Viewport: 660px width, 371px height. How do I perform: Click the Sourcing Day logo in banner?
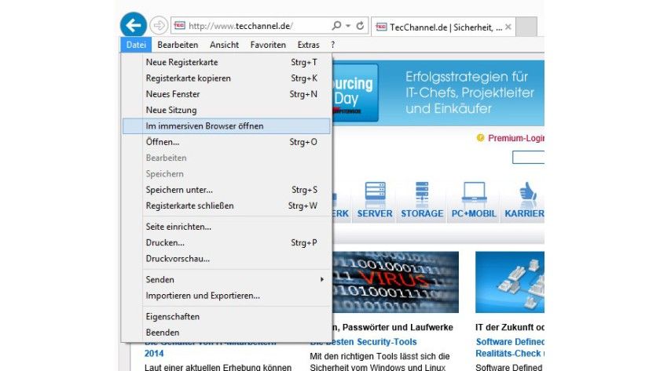[x=355, y=93]
